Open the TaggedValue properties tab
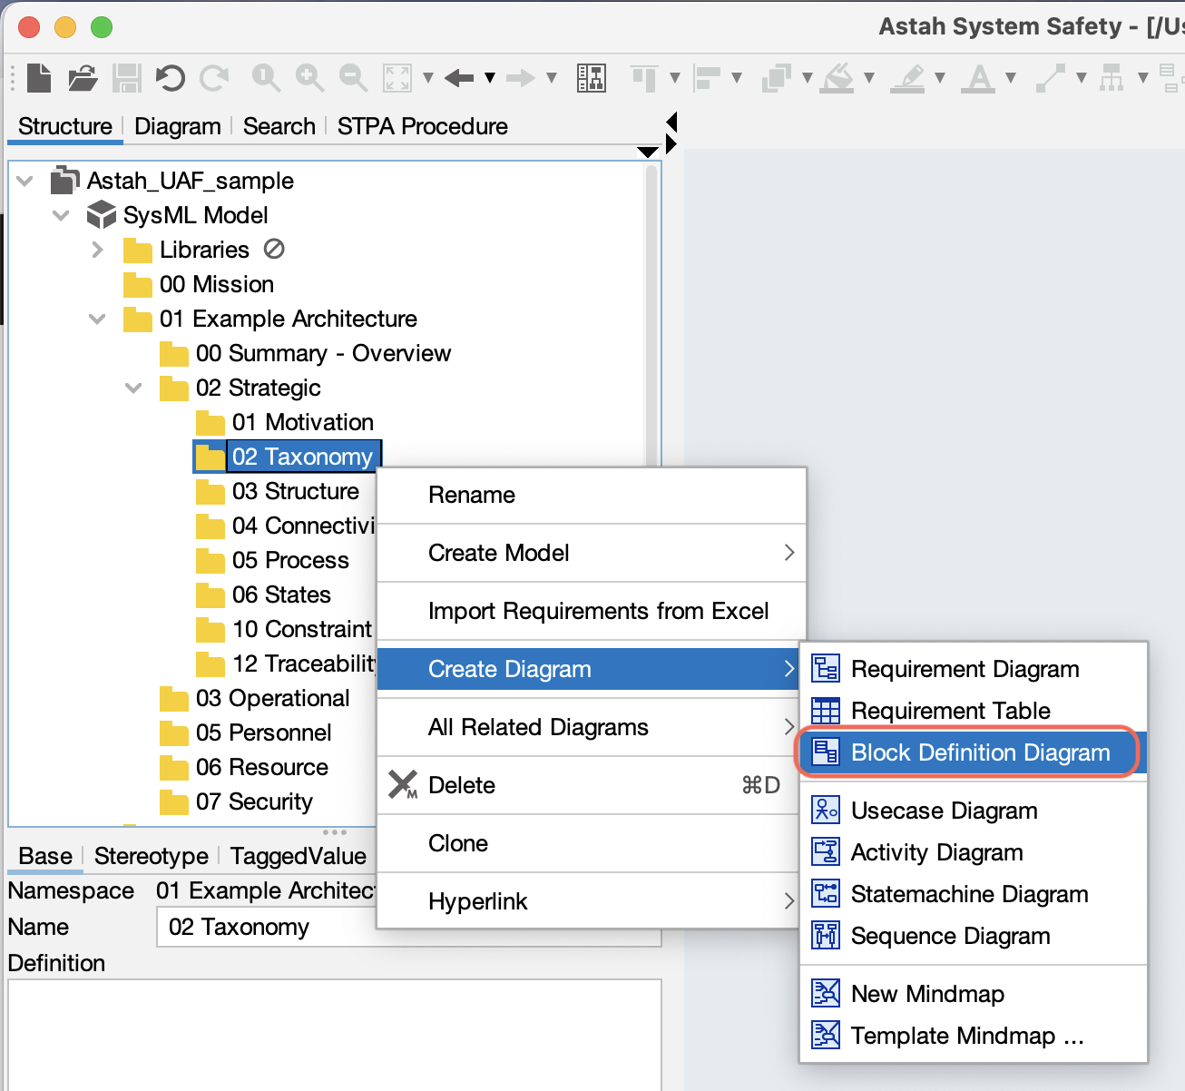Screen dimensions: 1185x1091 pyautogui.click(x=298, y=856)
